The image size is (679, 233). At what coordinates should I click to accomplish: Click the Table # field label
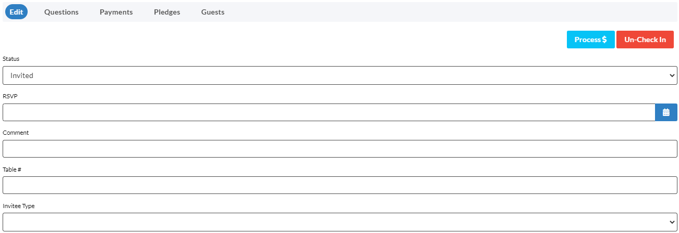point(12,170)
